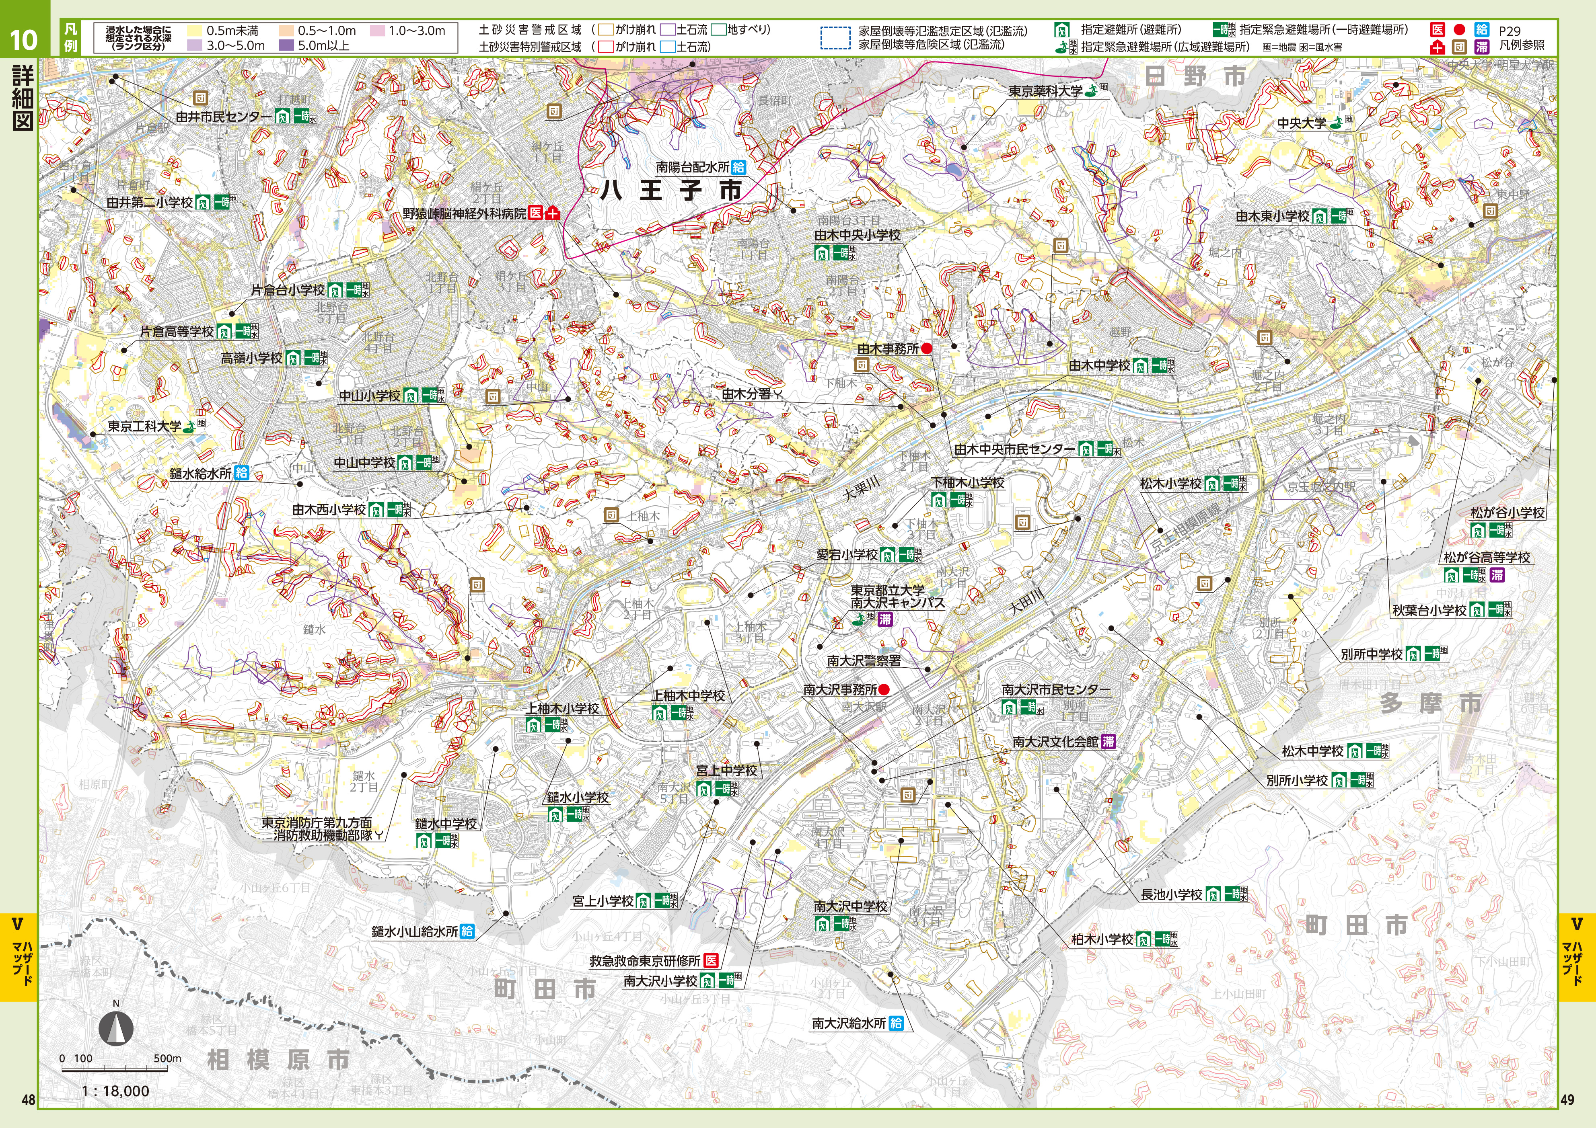Image resolution: width=1596 pixels, height=1128 pixels.
Task: Click the legend's blue 給 icon
Action: [1482, 29]
